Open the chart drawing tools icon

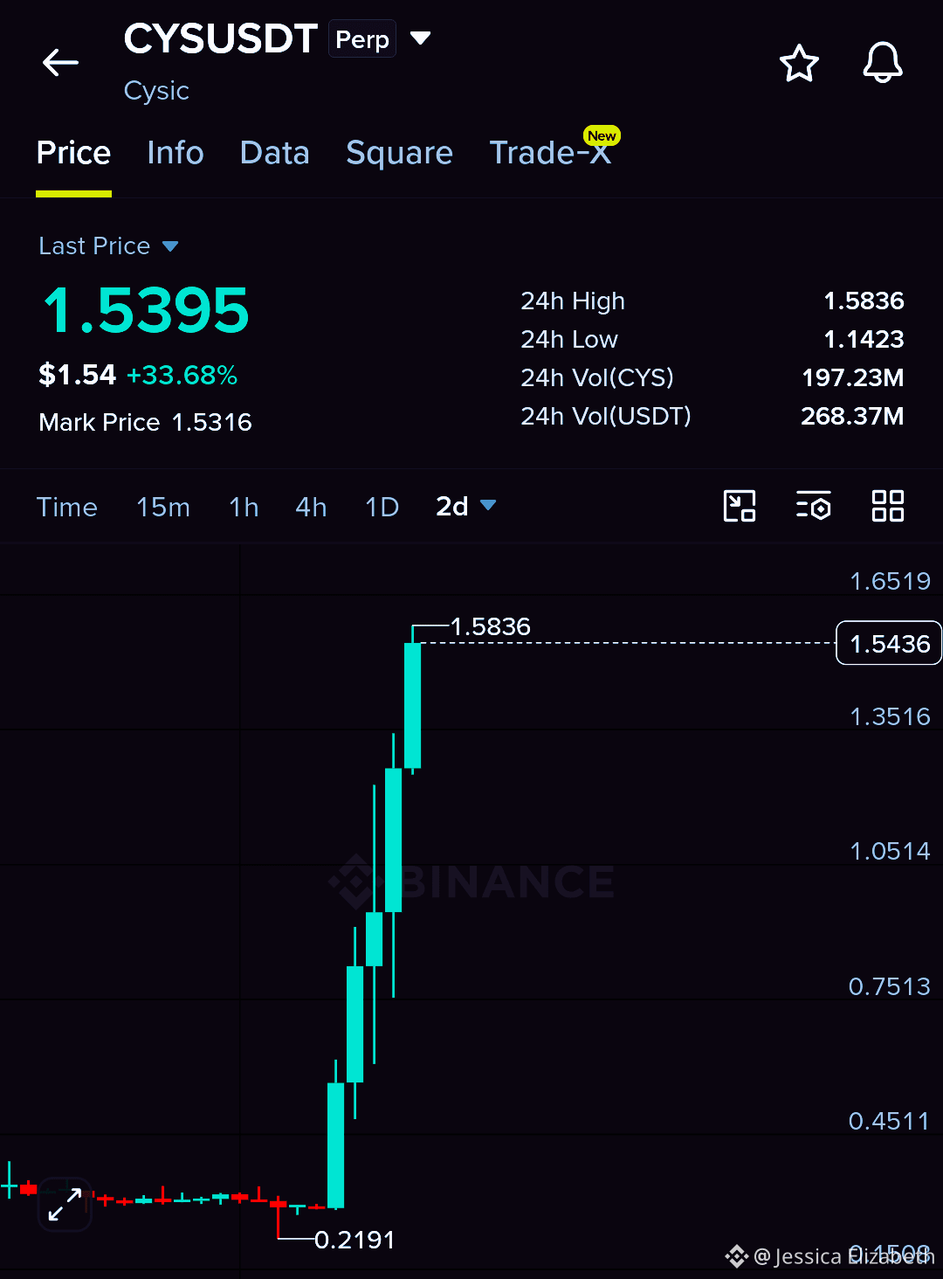coord(740,506)
